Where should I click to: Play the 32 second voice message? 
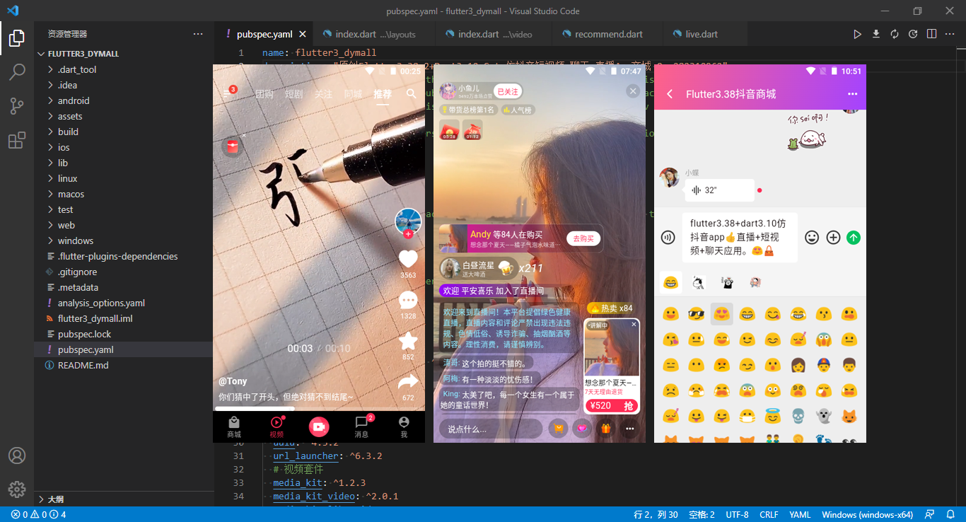[x=718, y=190]
